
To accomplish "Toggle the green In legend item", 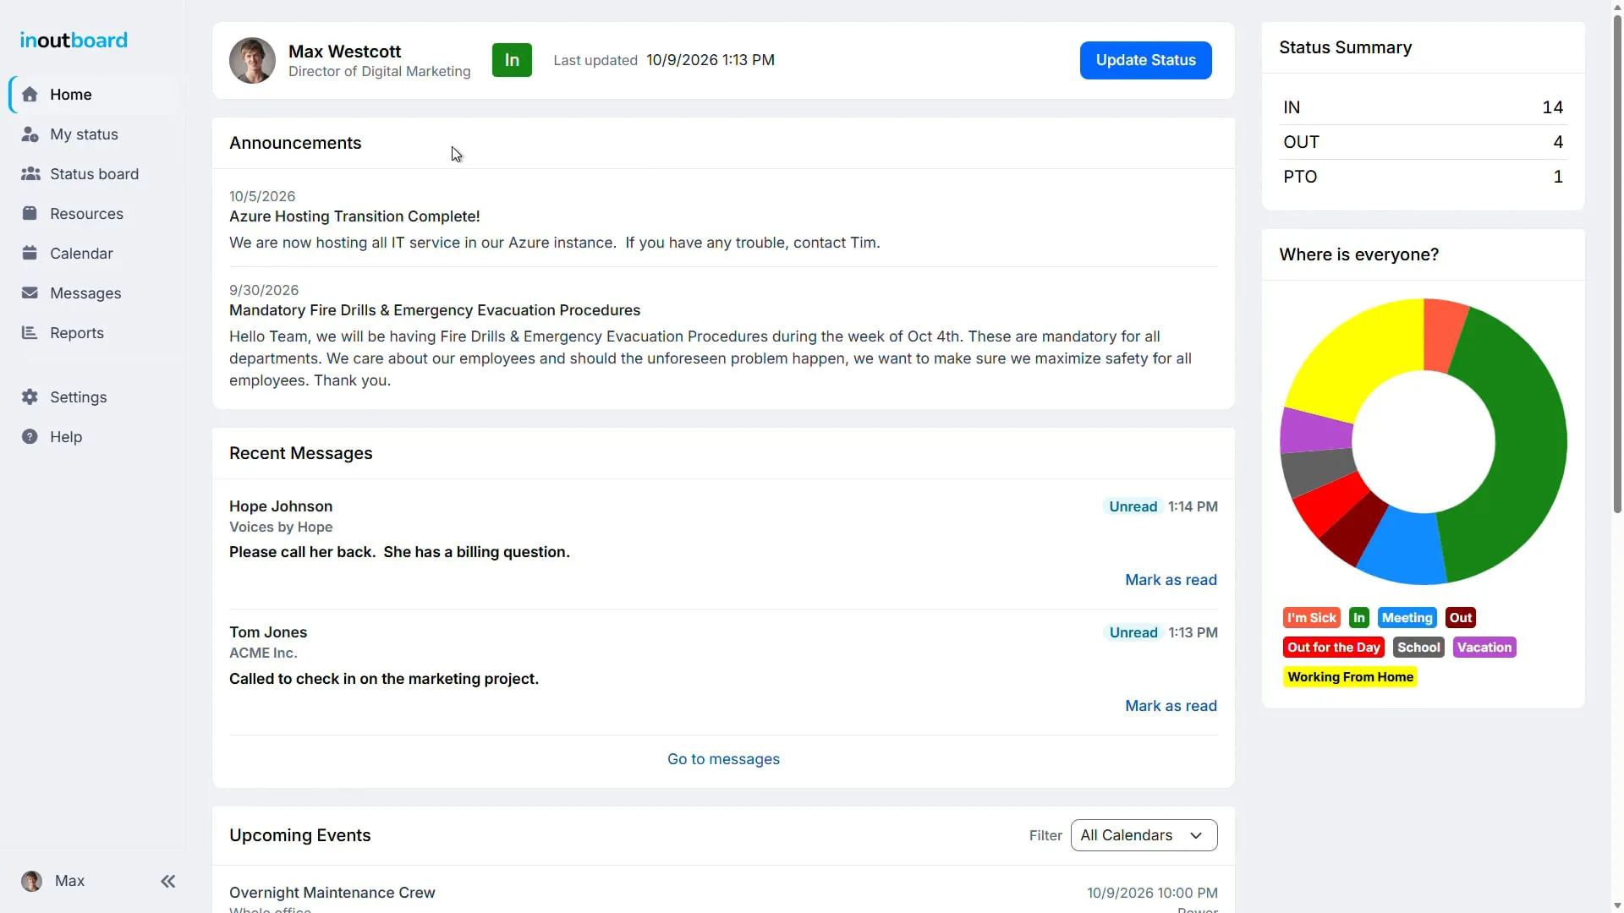I will coord(1358,618).
